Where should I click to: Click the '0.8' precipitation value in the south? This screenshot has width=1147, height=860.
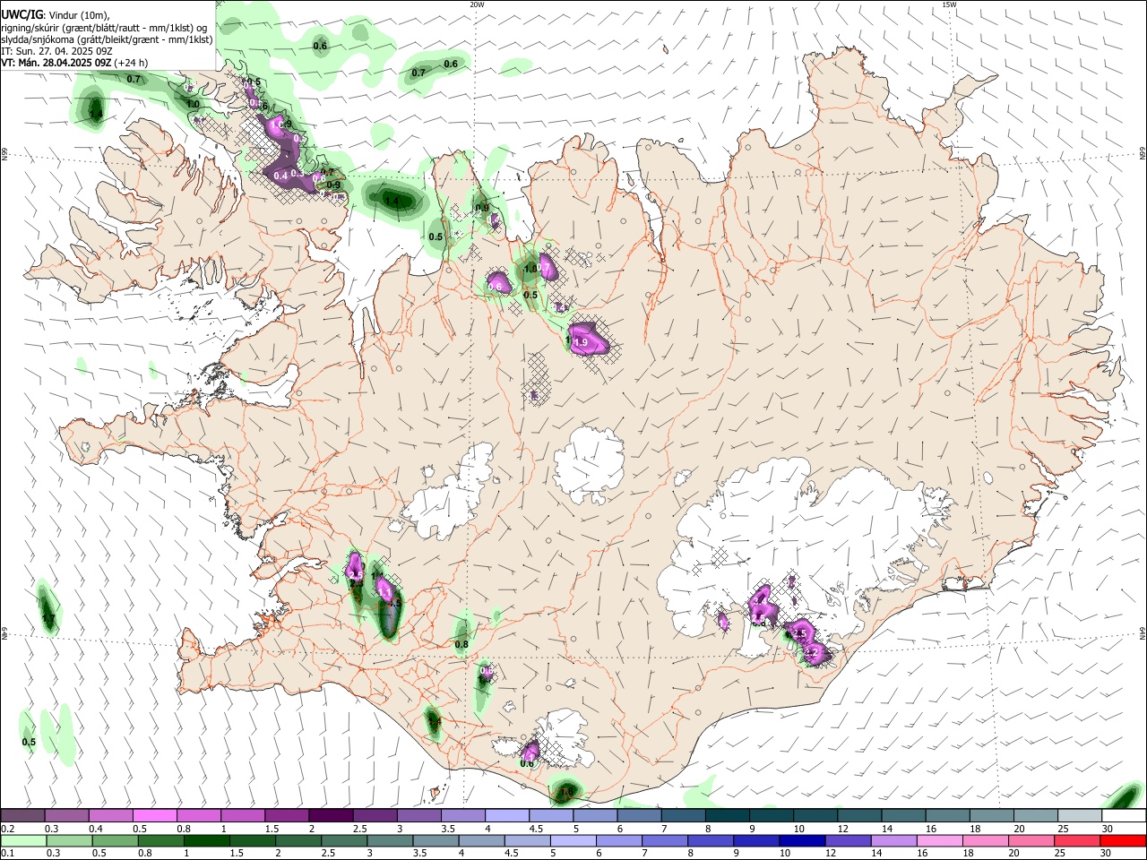pos(461,644)
